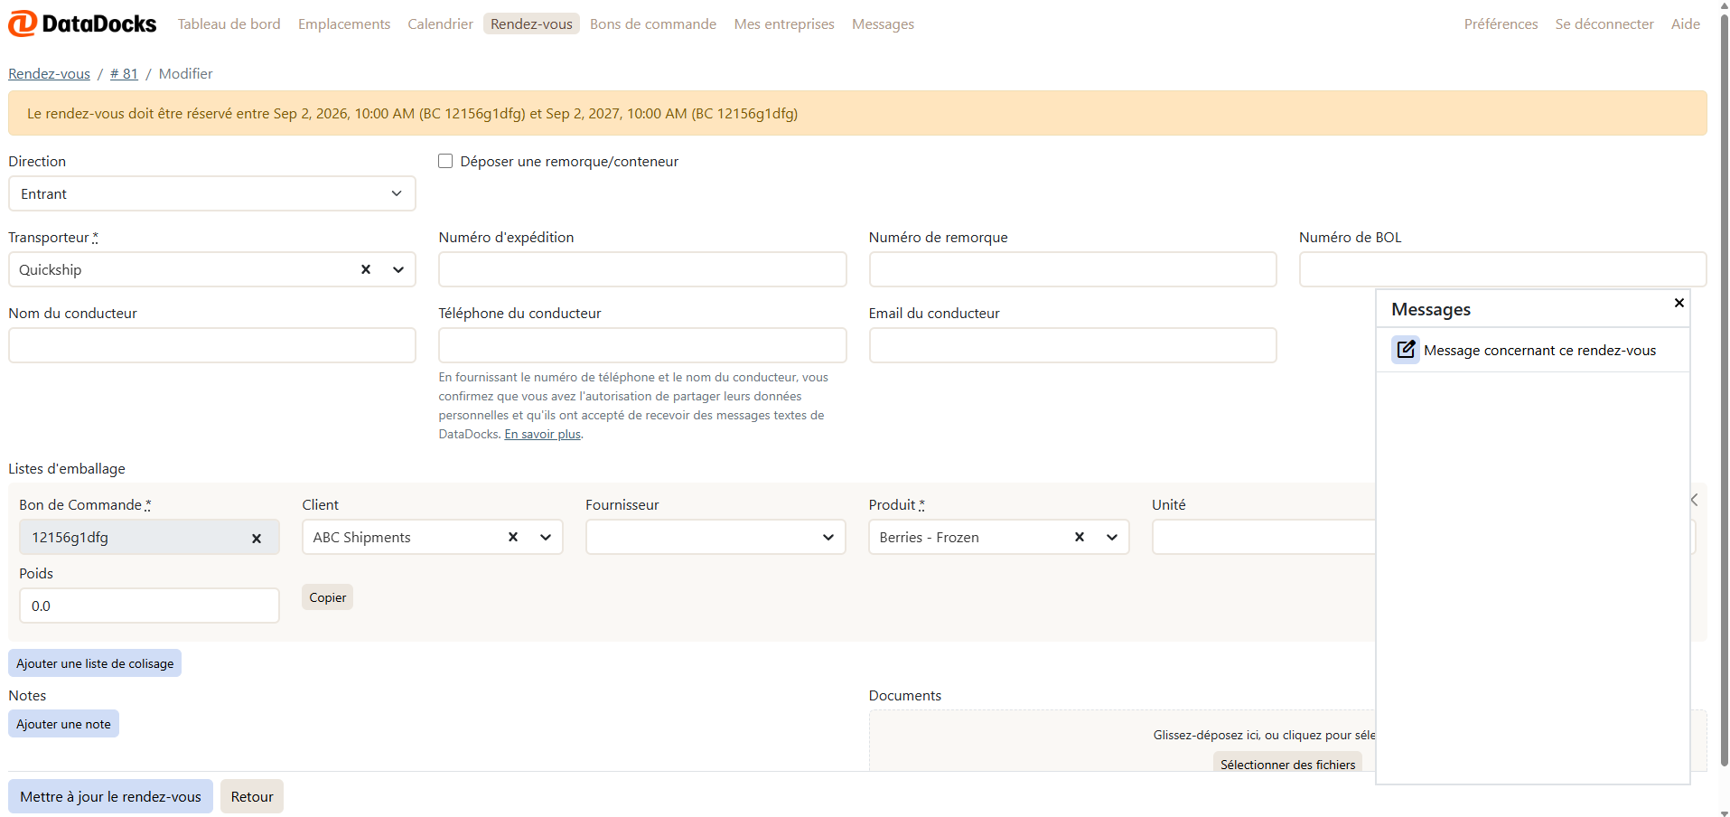
Task: Focus the Téléphone du conducteur field
Action: (642, 345)
